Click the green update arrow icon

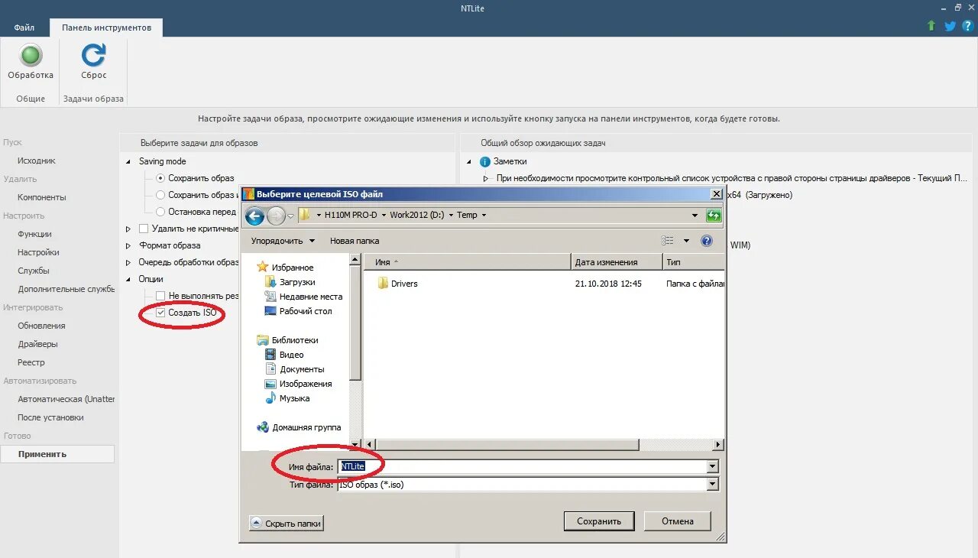pyautogui.click(x=931, y=25)
